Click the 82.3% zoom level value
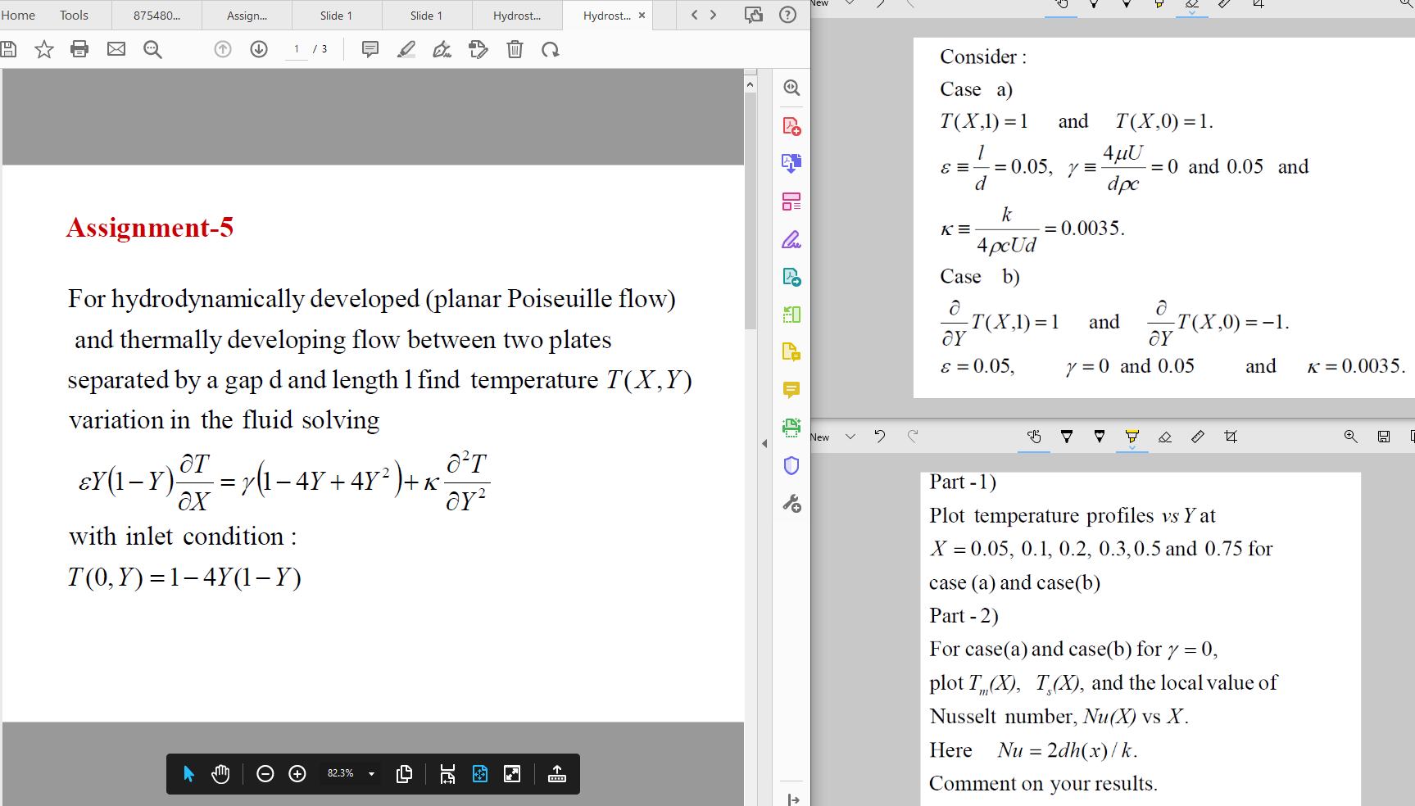 coord(340,774)
